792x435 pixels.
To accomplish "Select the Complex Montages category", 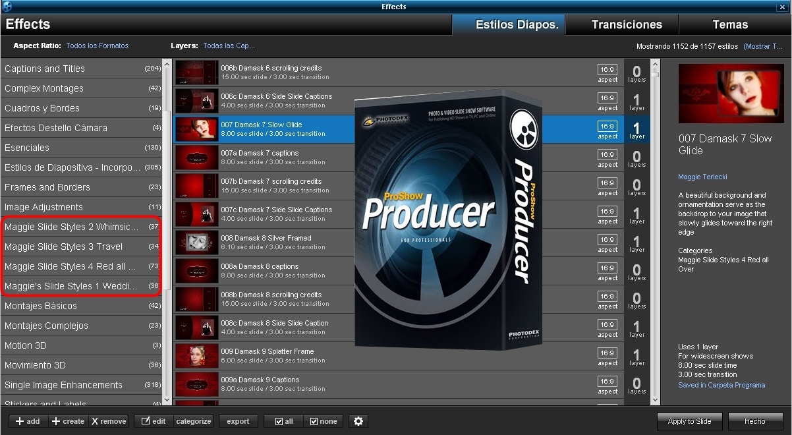I will click(x=82, y=88).
